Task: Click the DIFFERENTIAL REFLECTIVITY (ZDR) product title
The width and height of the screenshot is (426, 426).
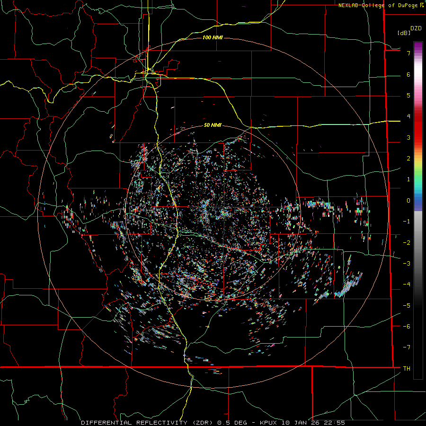Action: click(x=147, y=423)
